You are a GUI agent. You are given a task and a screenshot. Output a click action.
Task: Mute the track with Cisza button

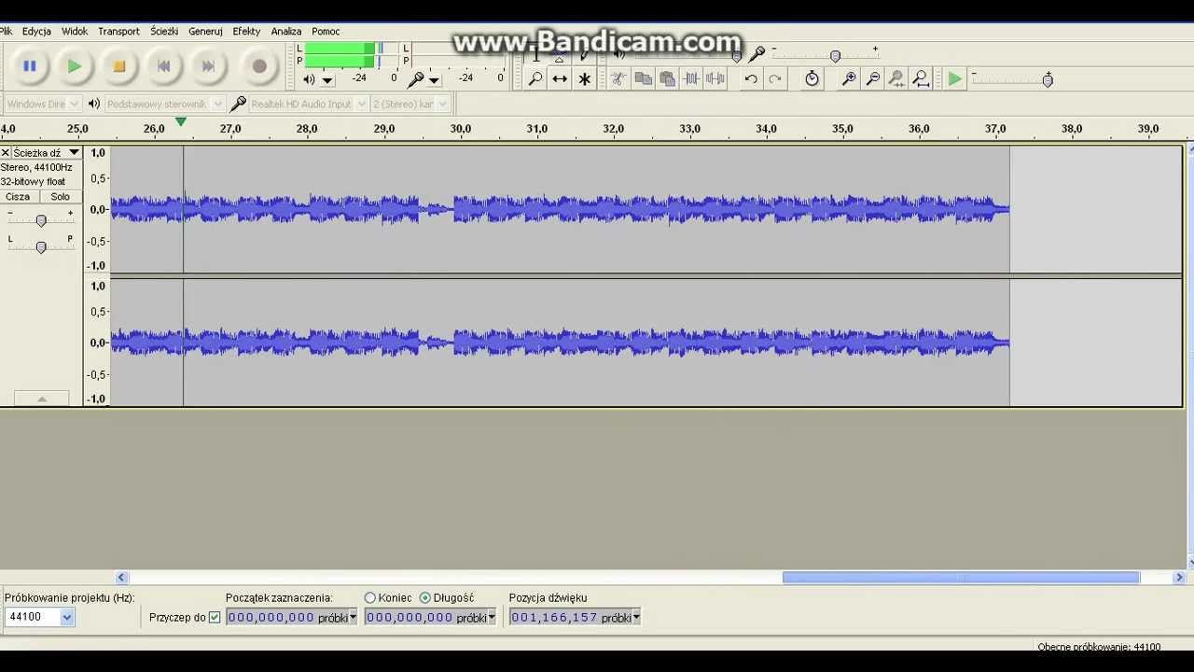click(18, 197)
